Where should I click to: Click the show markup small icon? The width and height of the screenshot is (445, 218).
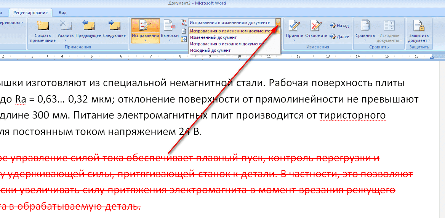coord(184,30)
